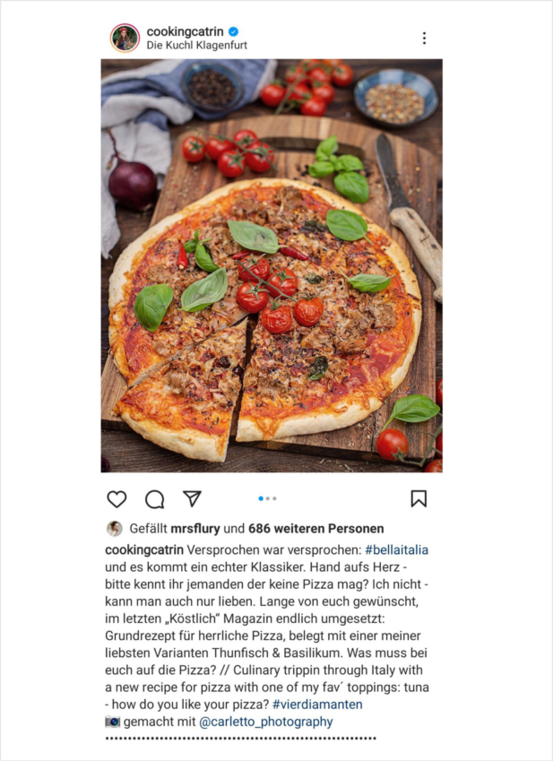Save the post with the bookmark icon
The width and height of the screenshot is (553, 761).
(x=419, y=498)
